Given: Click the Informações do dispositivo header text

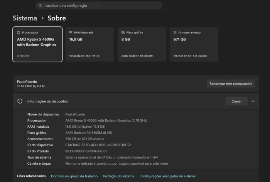Looking at the screenshot, I should point(48,101).
